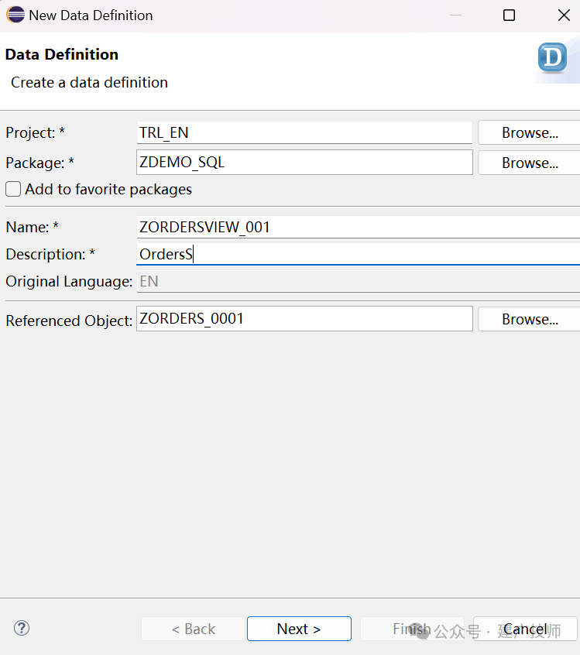The width and height of the screenshot is (580, 655).
Task: Click the 'Referenced Object:' label
Action: pos(69,321)
